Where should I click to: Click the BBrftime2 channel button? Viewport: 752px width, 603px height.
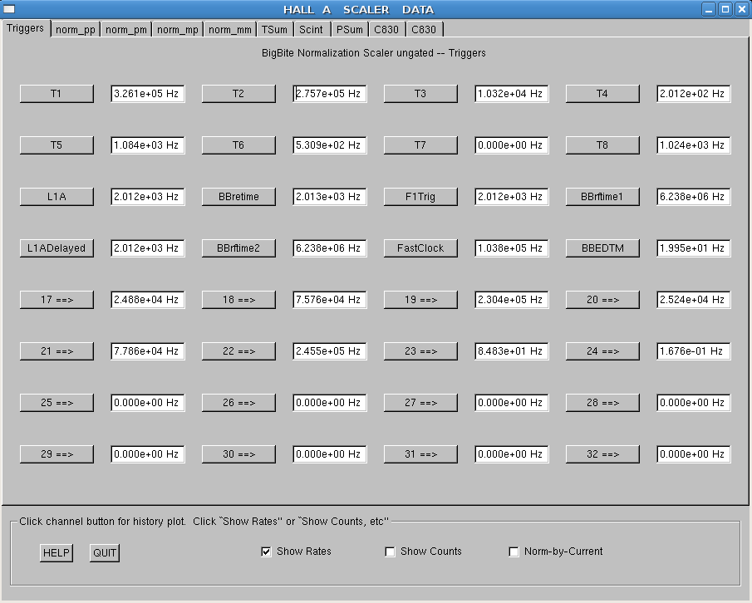(238, 248)
